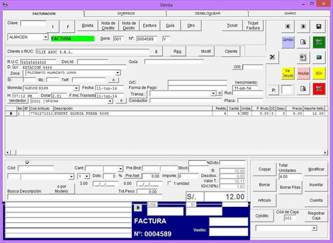Click the grid scrollbar right arrow
Viewport: 333px width, 243px height.
pos(325,152)
